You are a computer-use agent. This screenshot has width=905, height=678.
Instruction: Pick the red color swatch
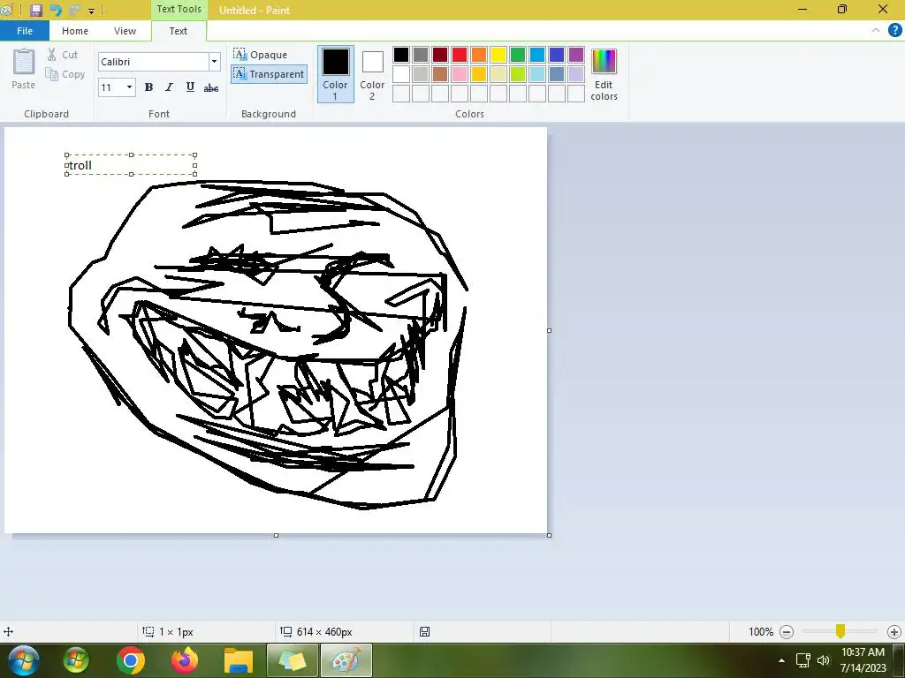[x=460, y=55]
